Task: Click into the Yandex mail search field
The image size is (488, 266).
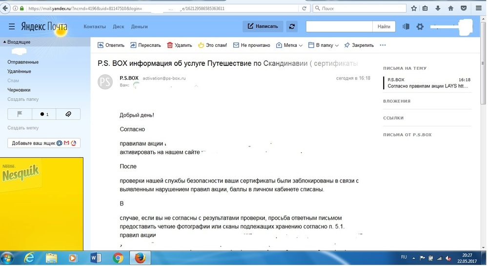Action: click(339, 26)
